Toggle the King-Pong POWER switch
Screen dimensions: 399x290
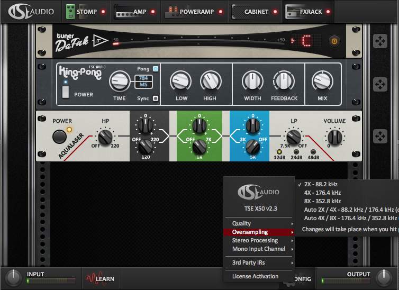(66, 92)
